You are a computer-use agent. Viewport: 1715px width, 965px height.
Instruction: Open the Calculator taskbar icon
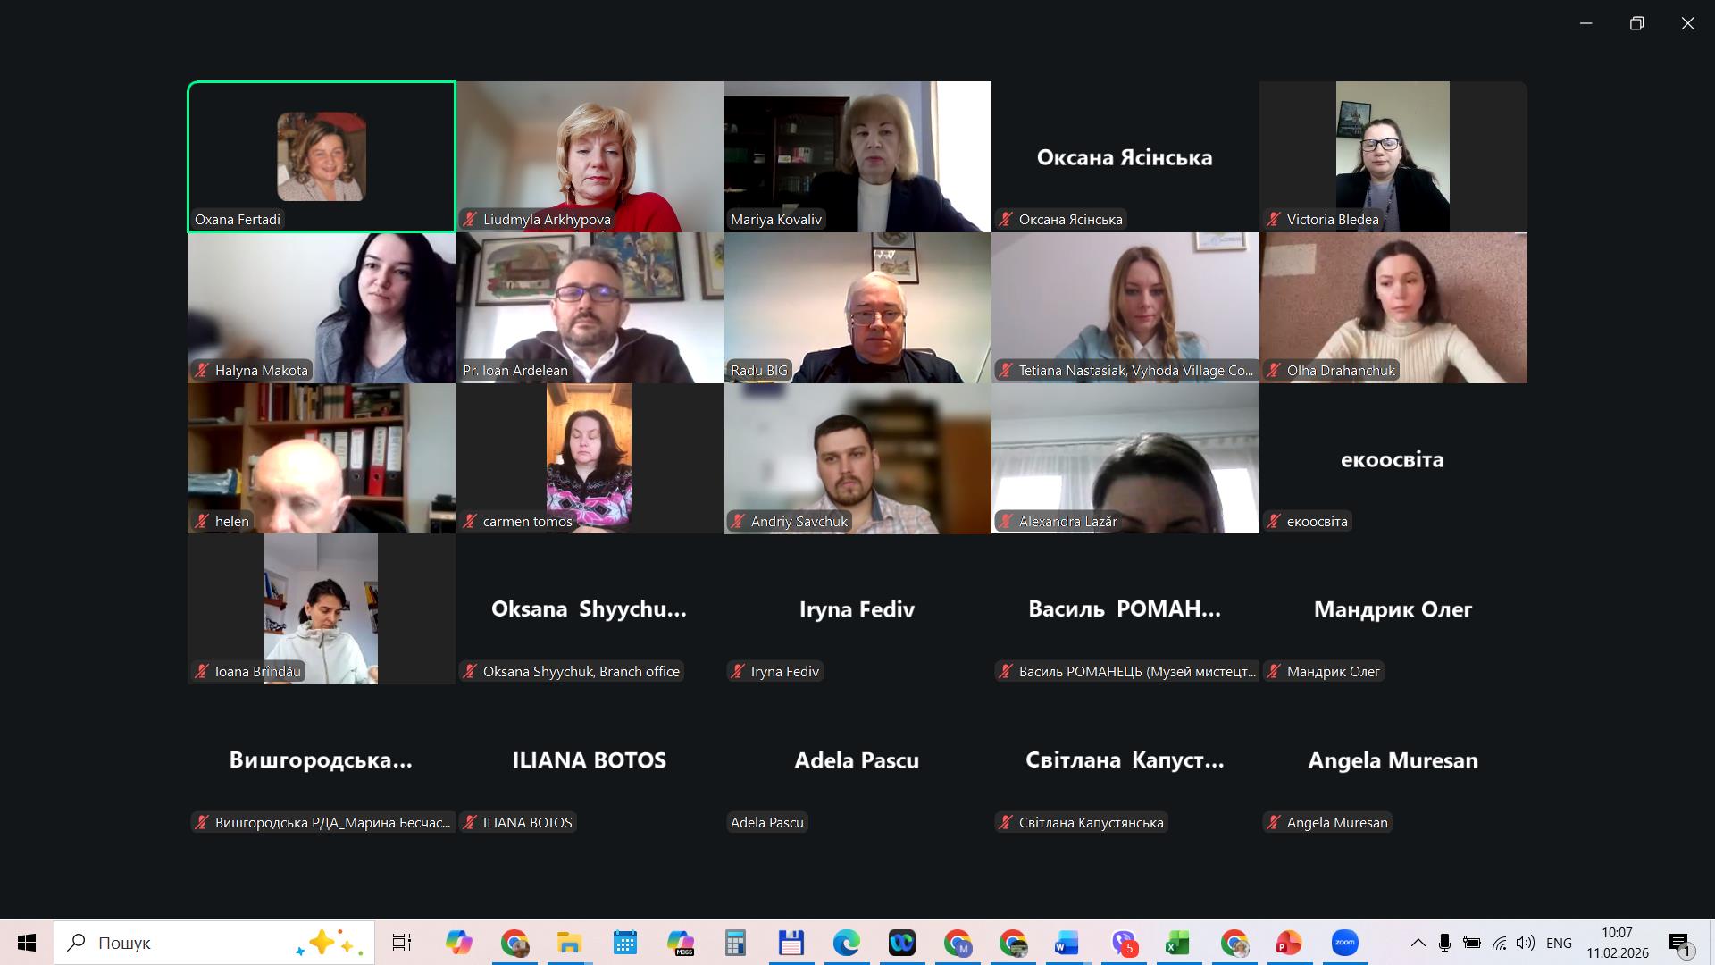click(735, 943)
